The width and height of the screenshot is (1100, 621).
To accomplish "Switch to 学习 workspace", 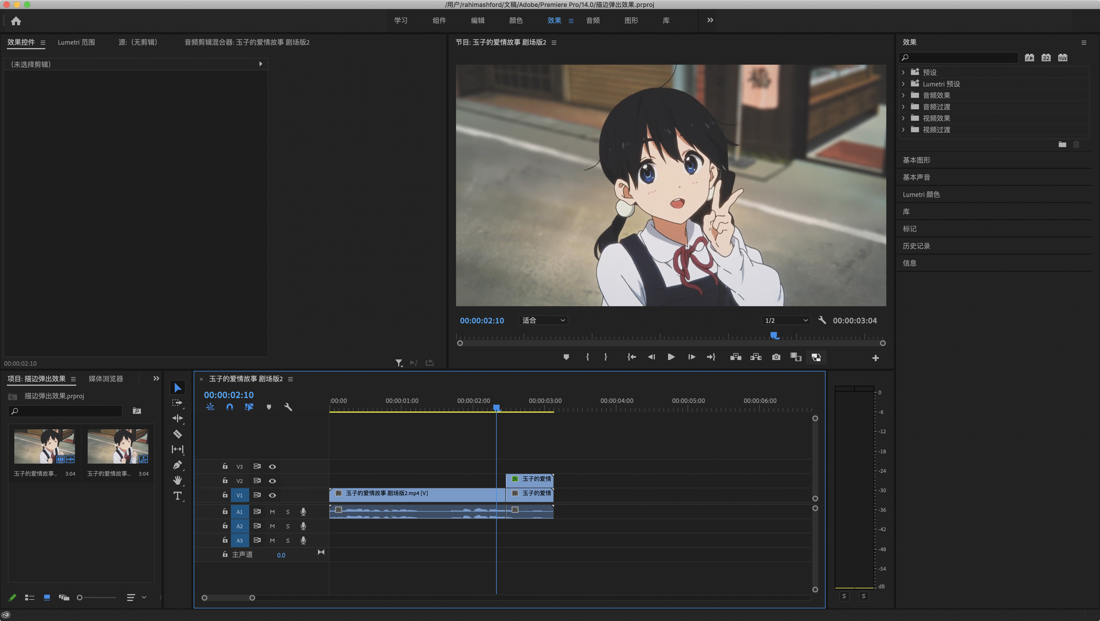I will (x=400, y=21).
